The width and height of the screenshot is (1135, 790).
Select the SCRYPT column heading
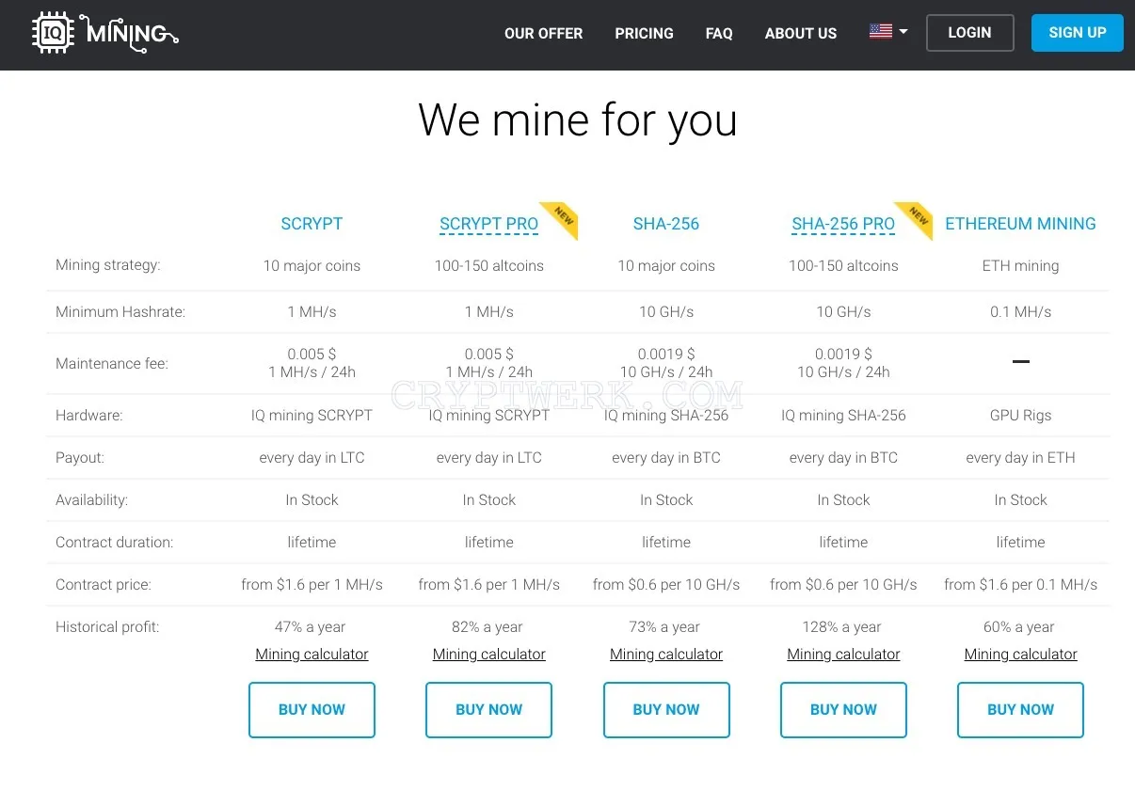pyautogui.click(x=312, y=224)
